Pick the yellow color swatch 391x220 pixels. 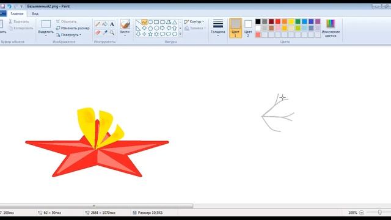(291, 21)
